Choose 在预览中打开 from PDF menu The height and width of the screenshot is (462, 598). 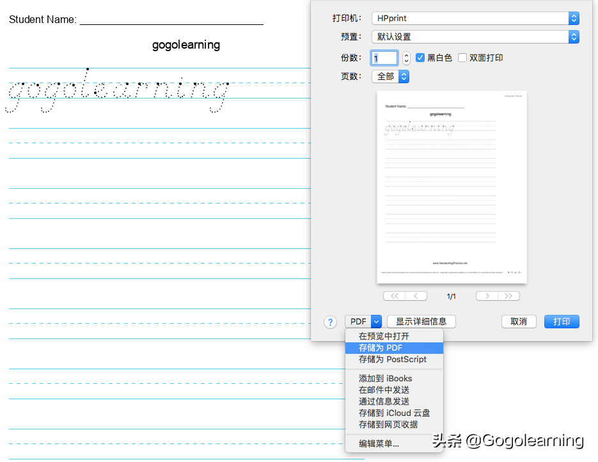pos(395,336)
